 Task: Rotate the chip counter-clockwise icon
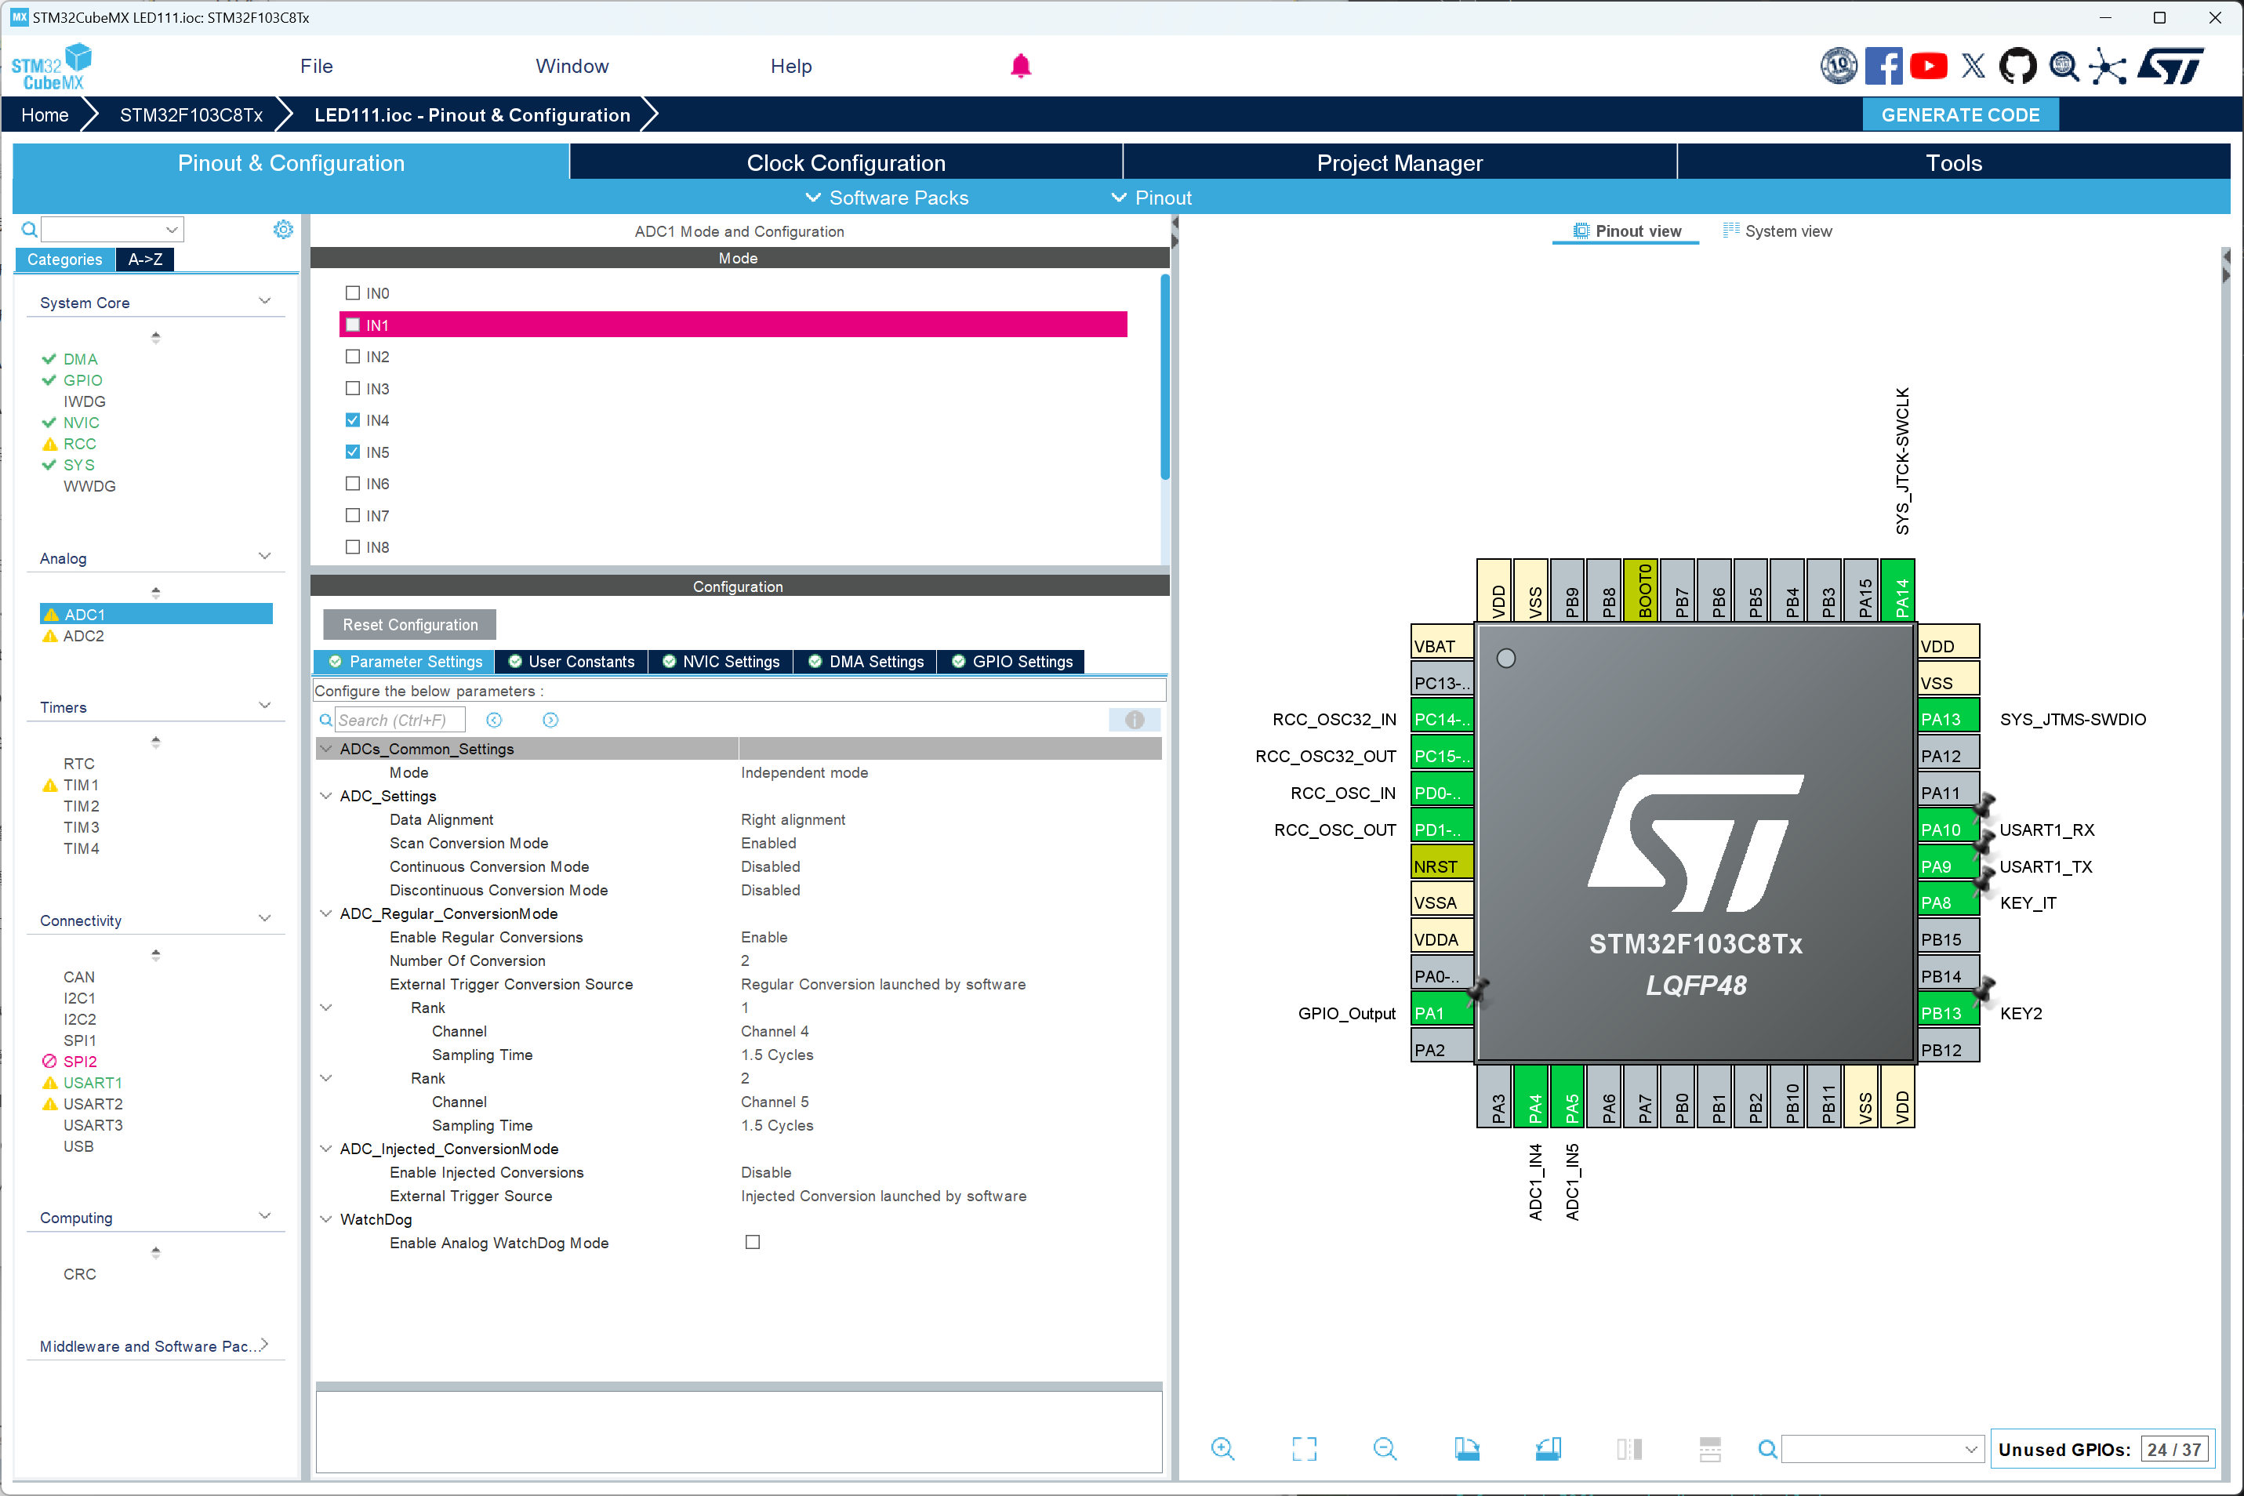pos(1549,1448)
